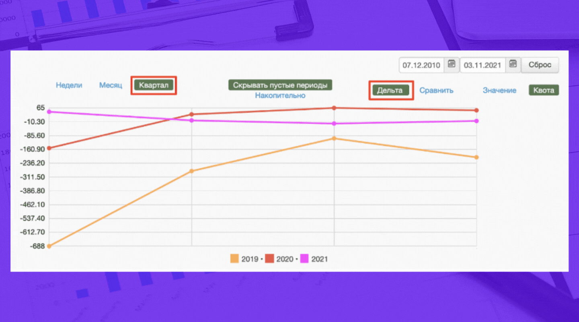The image size is (579, 322).
Task: Click the 2019 line's last data point
Action: [476, 157]
